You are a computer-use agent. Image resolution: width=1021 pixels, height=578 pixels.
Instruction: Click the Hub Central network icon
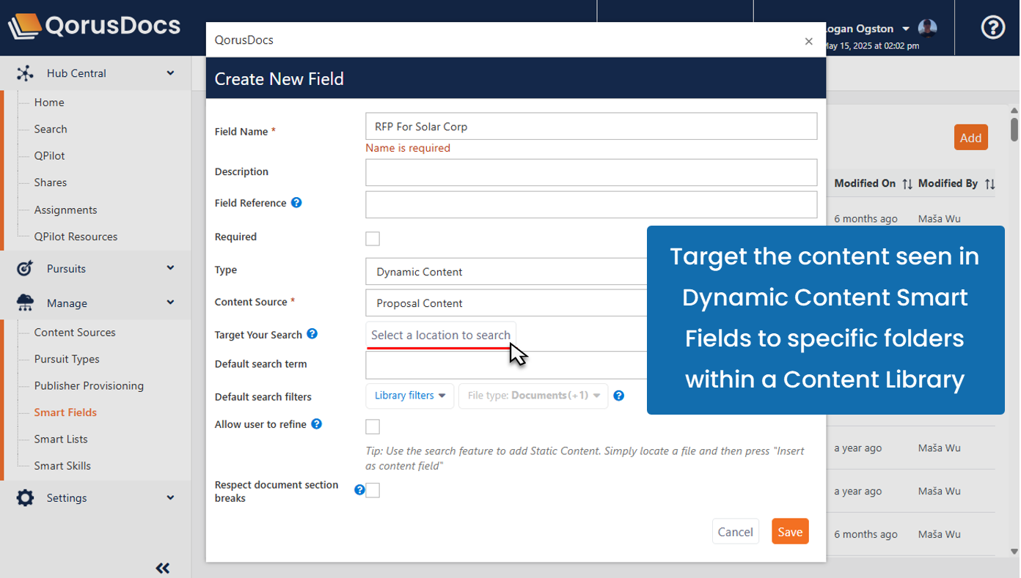click(x=25, y=73)
